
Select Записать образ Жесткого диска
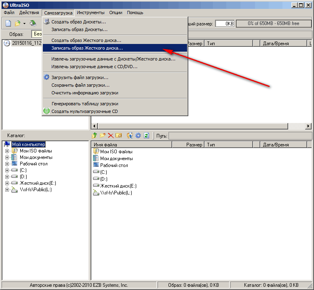coord(115,48)
